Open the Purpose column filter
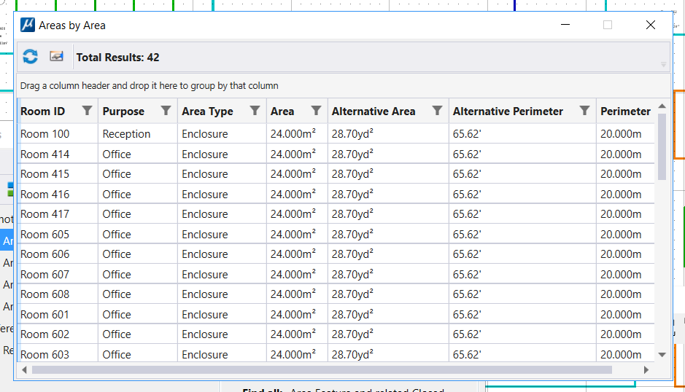Image resolution: width=685 pixels, height=392 pixels. point(166,111)
